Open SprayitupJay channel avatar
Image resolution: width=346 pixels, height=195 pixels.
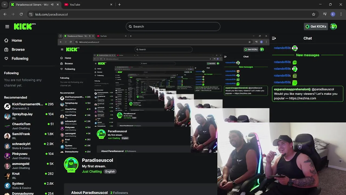tap(7, 116)
